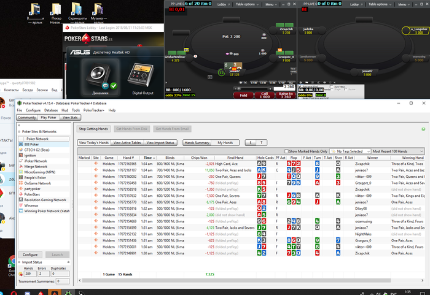Open Table options dropdown on right table

click(x=380, y=4)
